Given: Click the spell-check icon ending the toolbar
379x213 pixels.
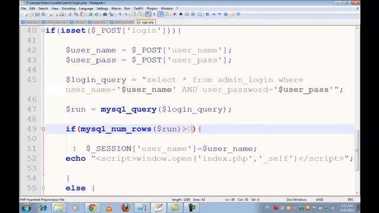Looking at the screenshot, I should coord(238,14).
